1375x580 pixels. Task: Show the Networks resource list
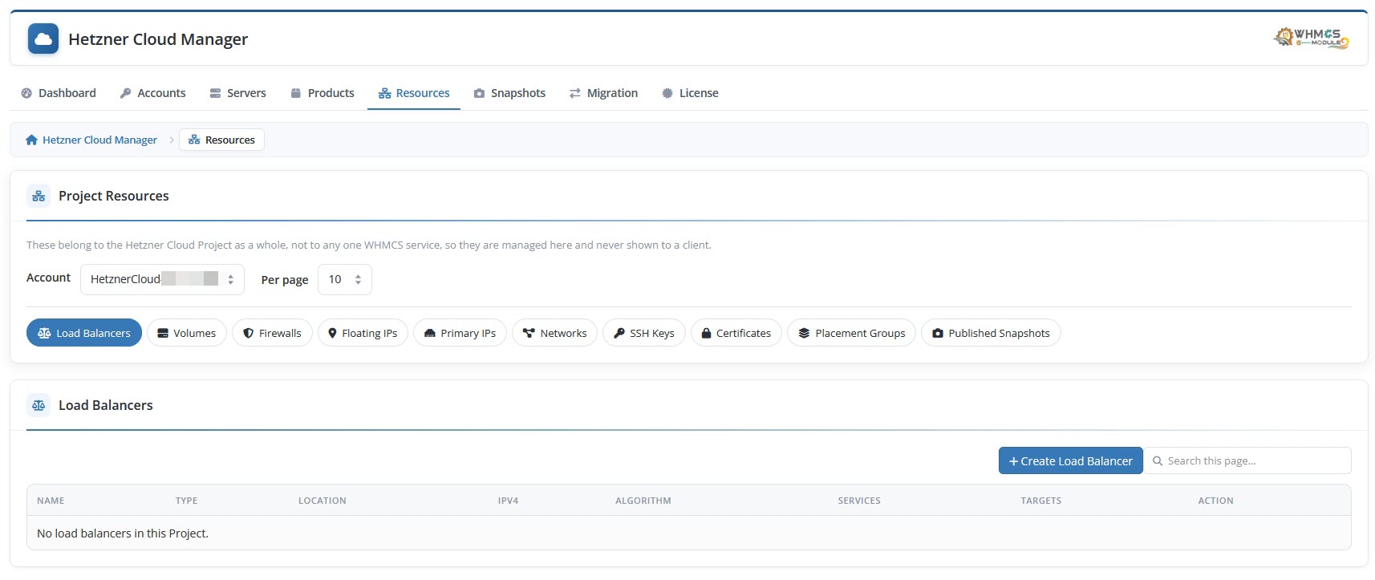click(x=554, y=333)
